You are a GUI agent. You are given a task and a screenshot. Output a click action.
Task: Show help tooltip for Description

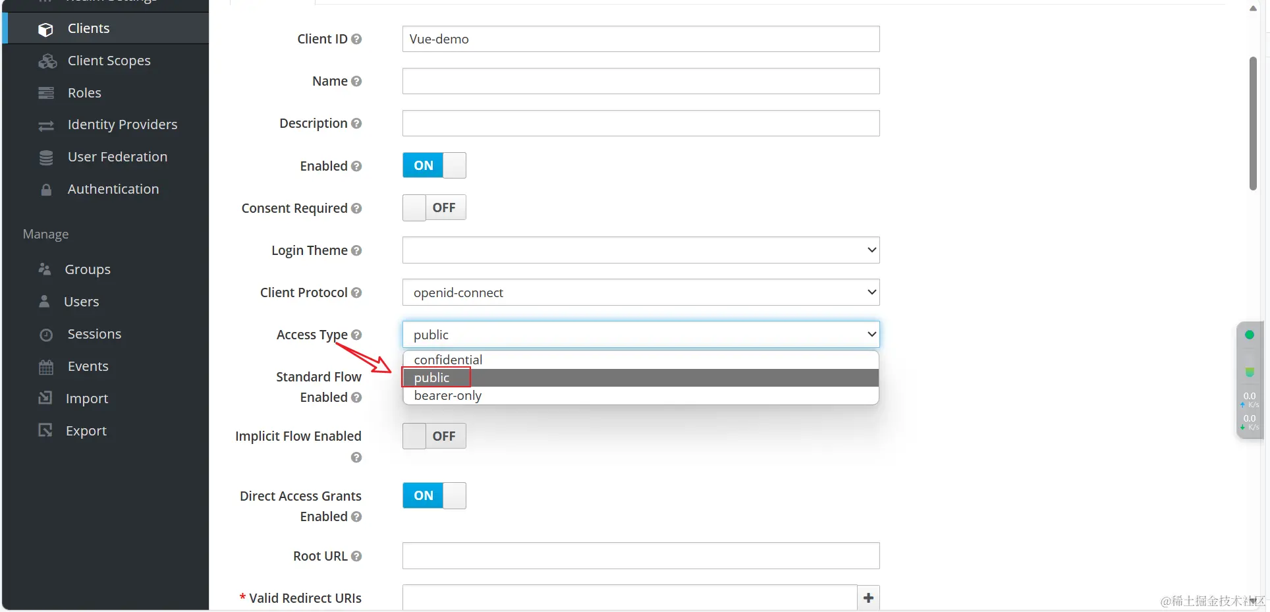click(x=356, y=123)
